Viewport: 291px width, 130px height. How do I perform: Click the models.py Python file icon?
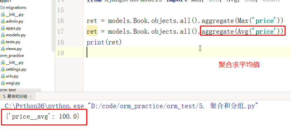(3, 35)
